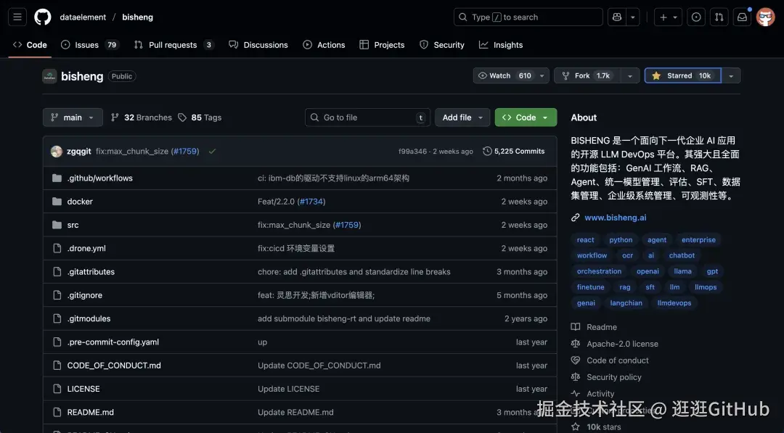Click the bisheng repository avatar image
This screenshot has height=433, width=784.
click(x=49, y=76)
